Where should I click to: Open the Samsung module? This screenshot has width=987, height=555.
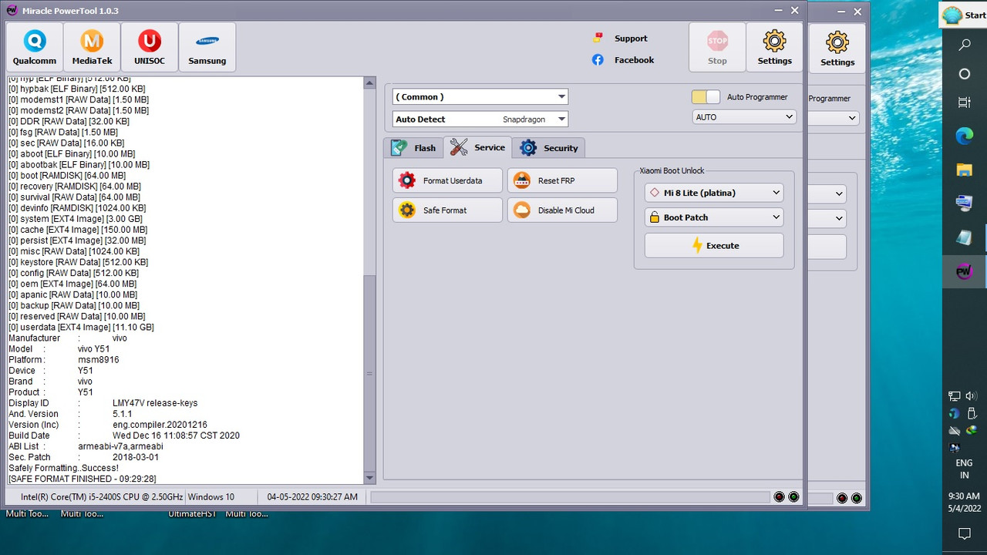click(x=207, y=47)
